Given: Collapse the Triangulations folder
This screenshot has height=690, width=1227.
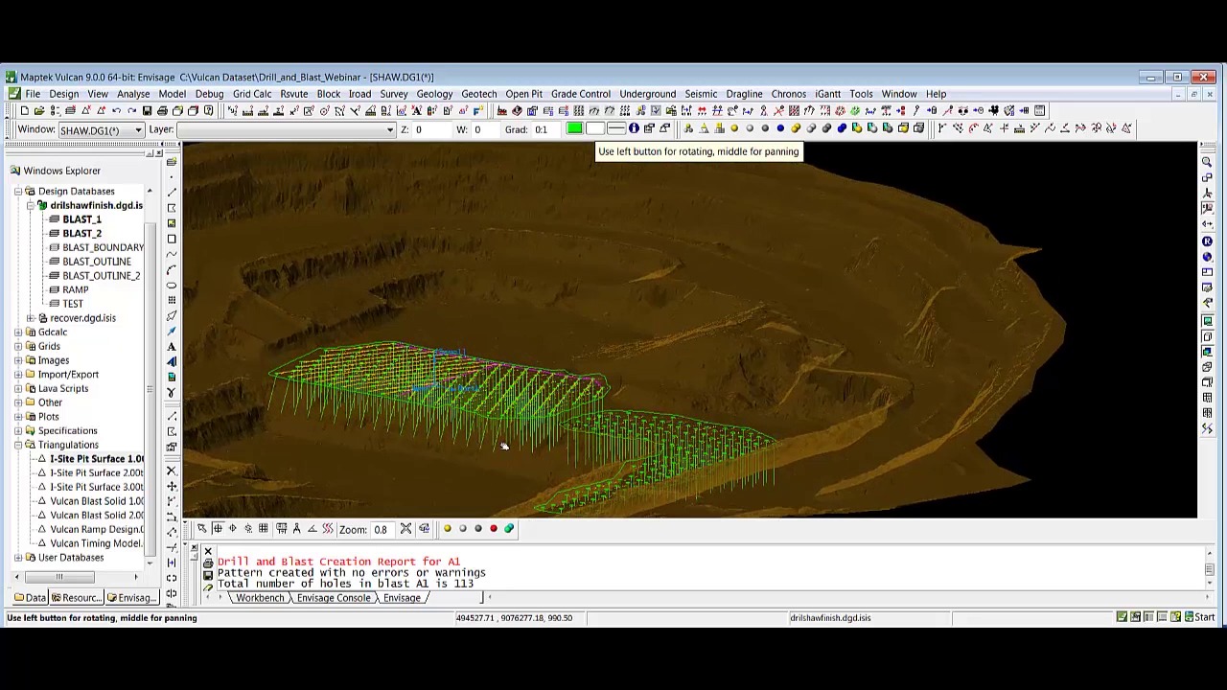Looking at the screenshot, I should click(x=18, y=445).
